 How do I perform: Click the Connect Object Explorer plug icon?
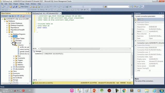[10, 16]
